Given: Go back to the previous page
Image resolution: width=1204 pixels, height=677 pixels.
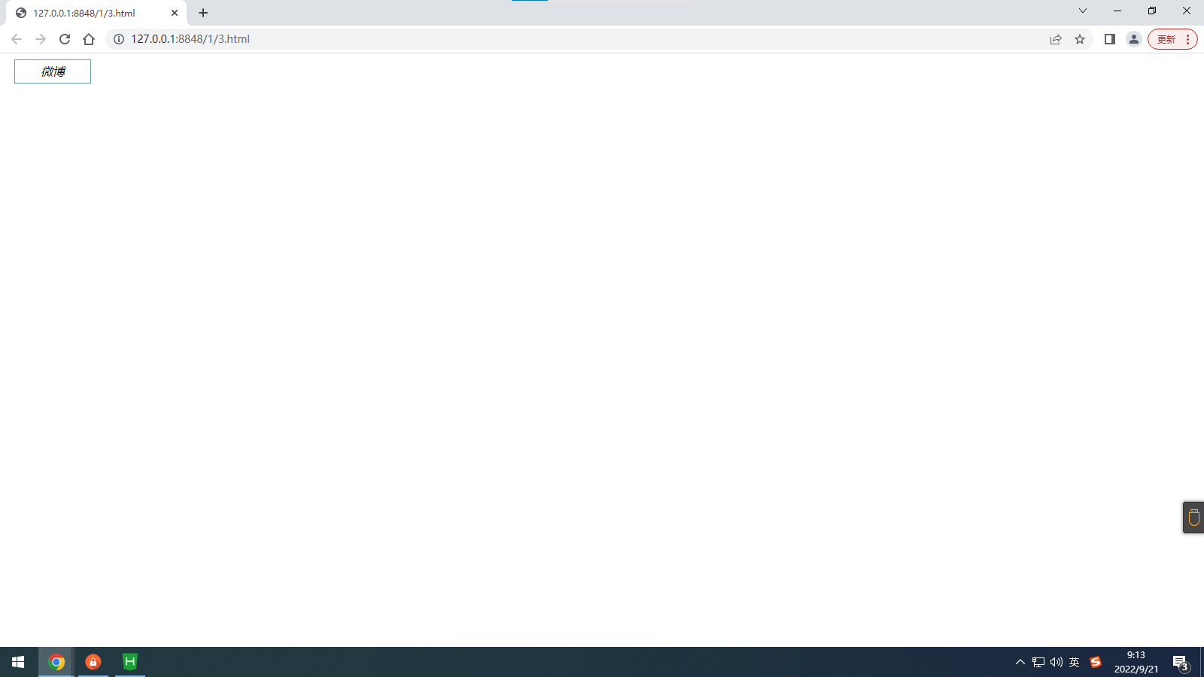Looking at the screenshot, I should point(17,39).
